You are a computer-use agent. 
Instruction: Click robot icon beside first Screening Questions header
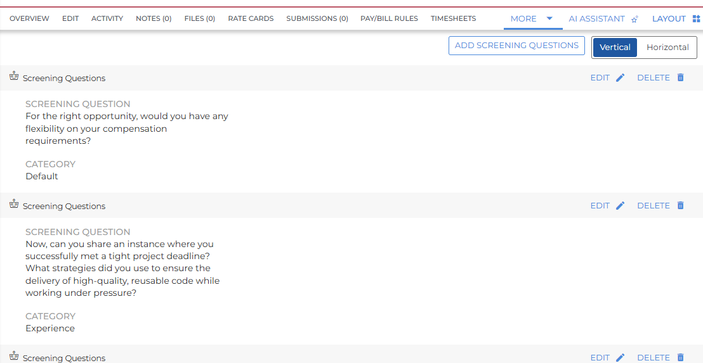pyautogui.click(x=14, y=77)
